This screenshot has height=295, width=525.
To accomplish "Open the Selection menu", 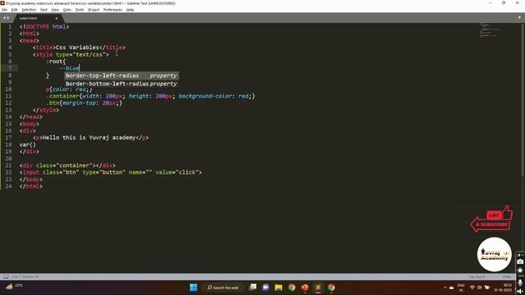I will [x=29, y=10].
